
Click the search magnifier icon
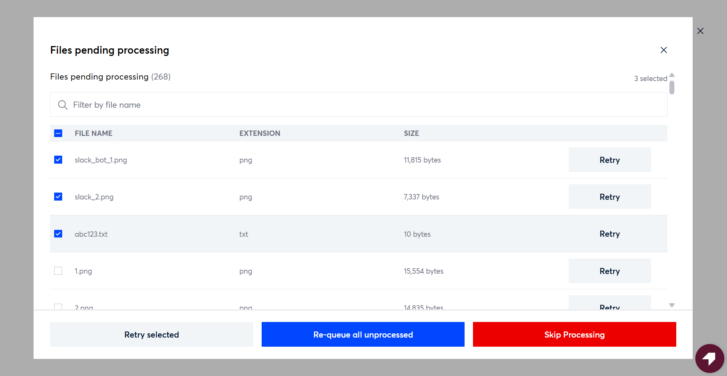pyautogui.click(x=63, y=105)
